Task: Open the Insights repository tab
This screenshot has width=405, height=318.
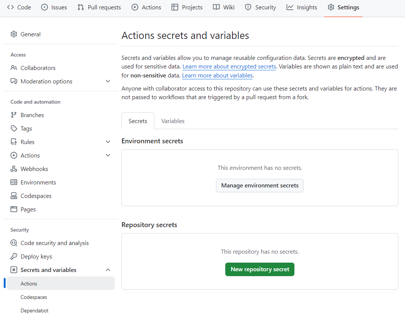Action: coord(302,7)
